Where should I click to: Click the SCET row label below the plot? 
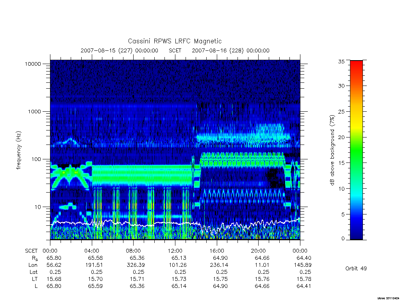tap(31, 251)
